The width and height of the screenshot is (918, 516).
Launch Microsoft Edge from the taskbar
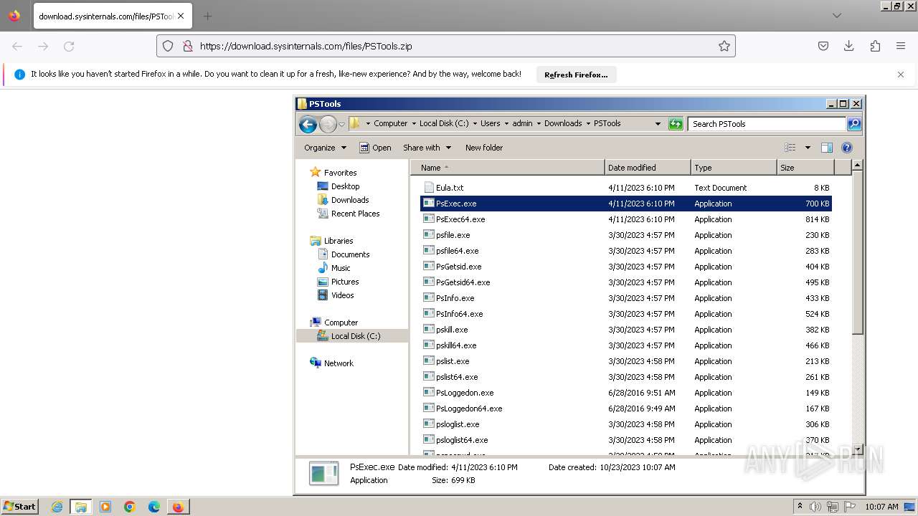tap(154, 507)
